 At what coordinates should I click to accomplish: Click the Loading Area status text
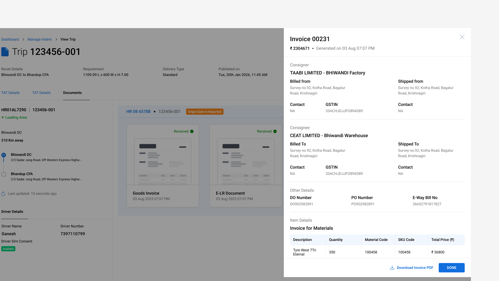[16, 118]
